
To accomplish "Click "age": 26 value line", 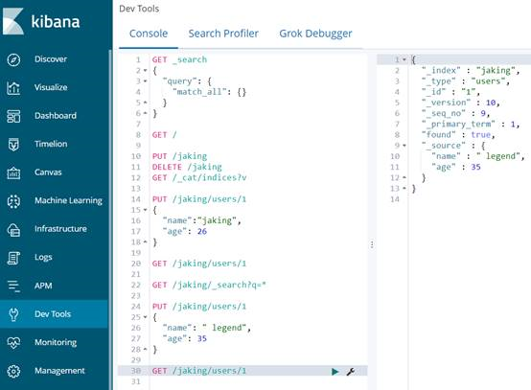I will click(185, 232).
